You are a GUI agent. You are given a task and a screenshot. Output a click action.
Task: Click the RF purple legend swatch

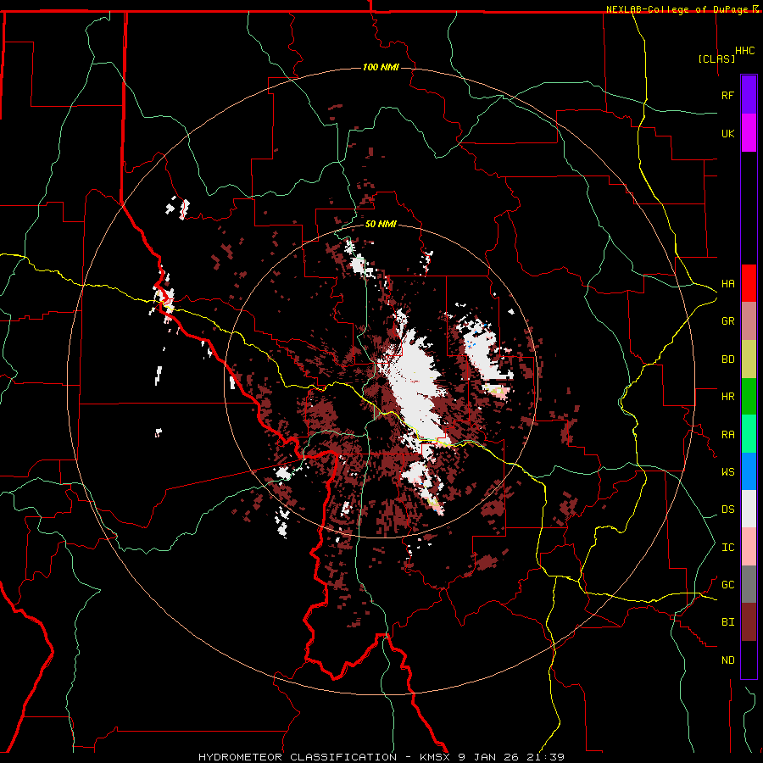click(x=749, y=95)
